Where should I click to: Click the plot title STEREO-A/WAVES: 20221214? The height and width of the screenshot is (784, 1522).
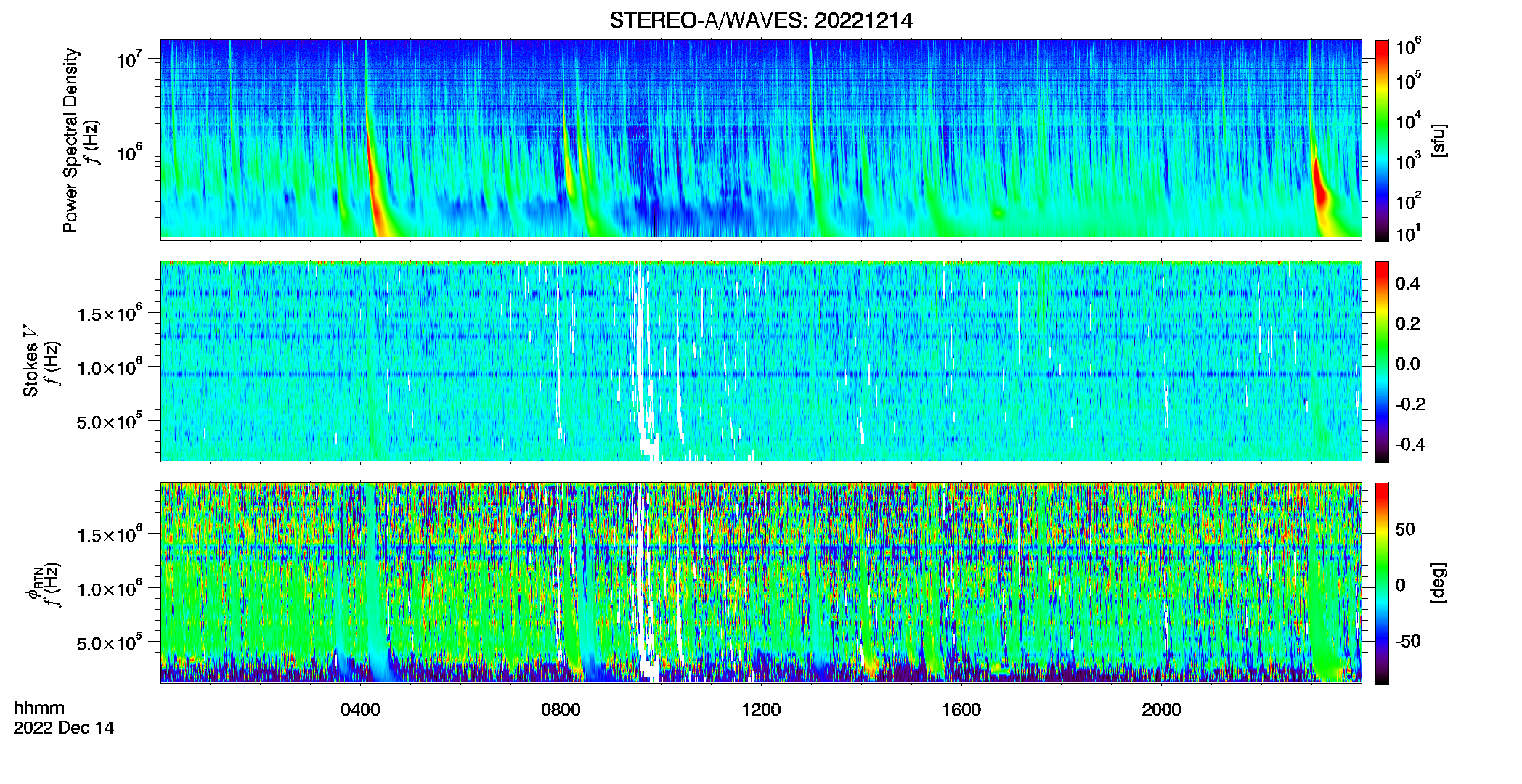760,21
